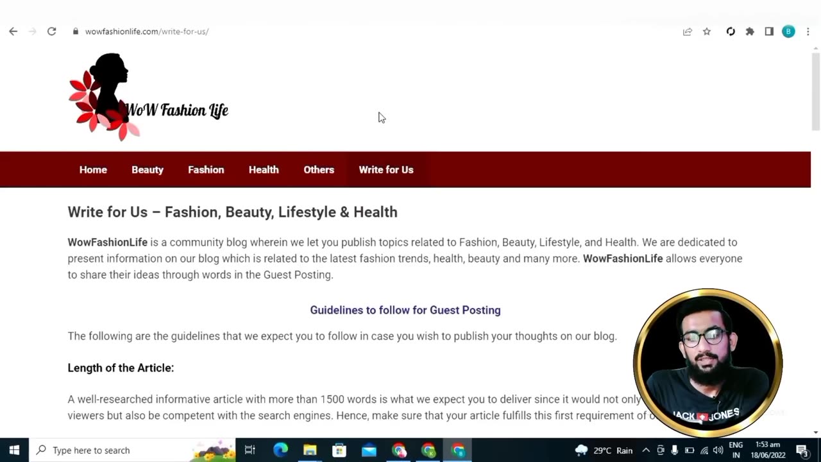Switch to the second Chrome taskbar icon

pyautogui.click(x=428, y=450)
